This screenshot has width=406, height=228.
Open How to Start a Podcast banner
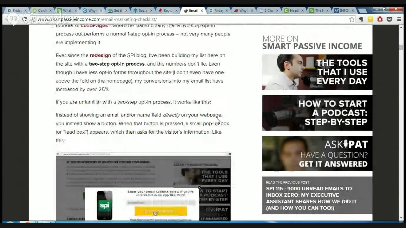317,113
